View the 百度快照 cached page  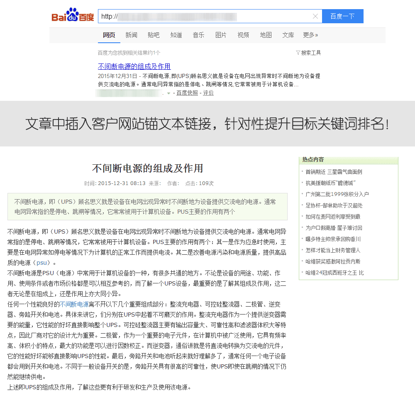point(187,93)
